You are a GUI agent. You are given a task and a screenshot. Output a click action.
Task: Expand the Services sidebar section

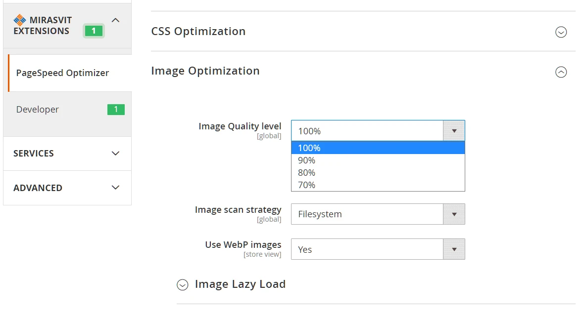coord(116,154)
